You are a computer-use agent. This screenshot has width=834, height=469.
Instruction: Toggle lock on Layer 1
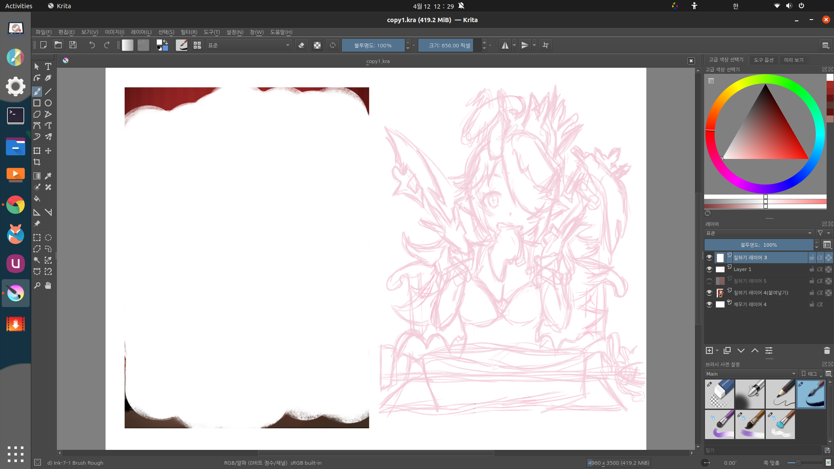coord(811,269)
